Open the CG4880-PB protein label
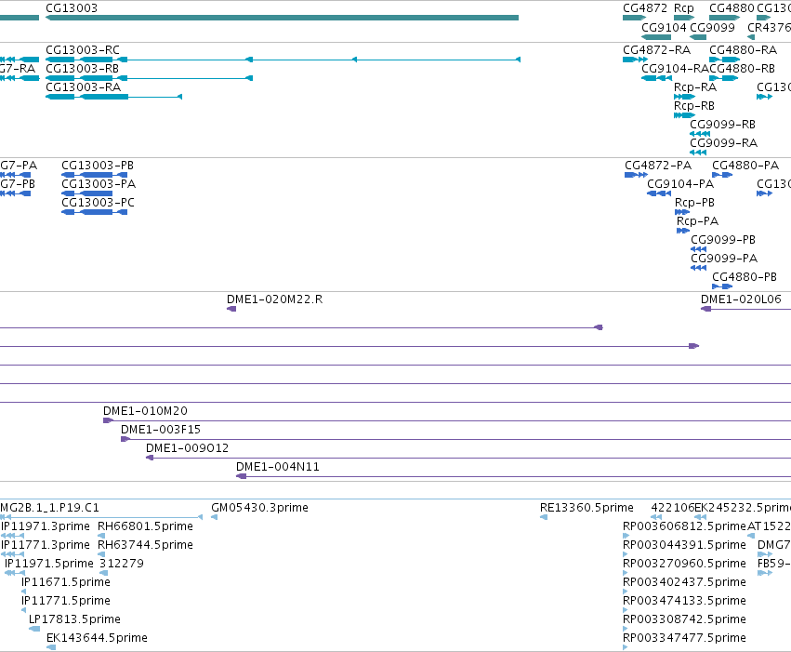This screenshot has height=652, width=791. pyautogui.click(x=745, y=277)
